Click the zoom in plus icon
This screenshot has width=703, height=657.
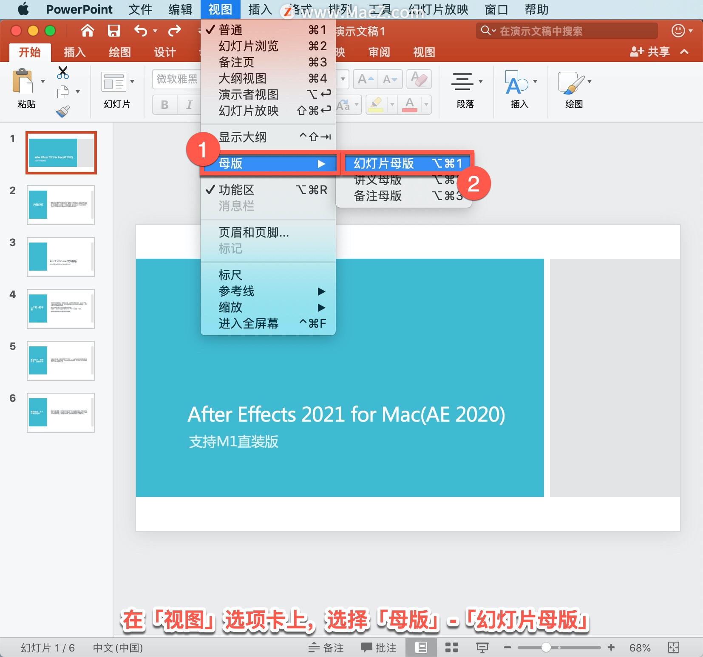tap(611, 648)
